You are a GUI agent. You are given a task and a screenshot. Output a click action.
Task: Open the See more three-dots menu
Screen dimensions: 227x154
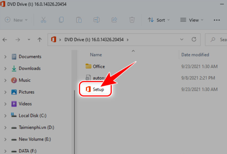[x=217, y=20]
